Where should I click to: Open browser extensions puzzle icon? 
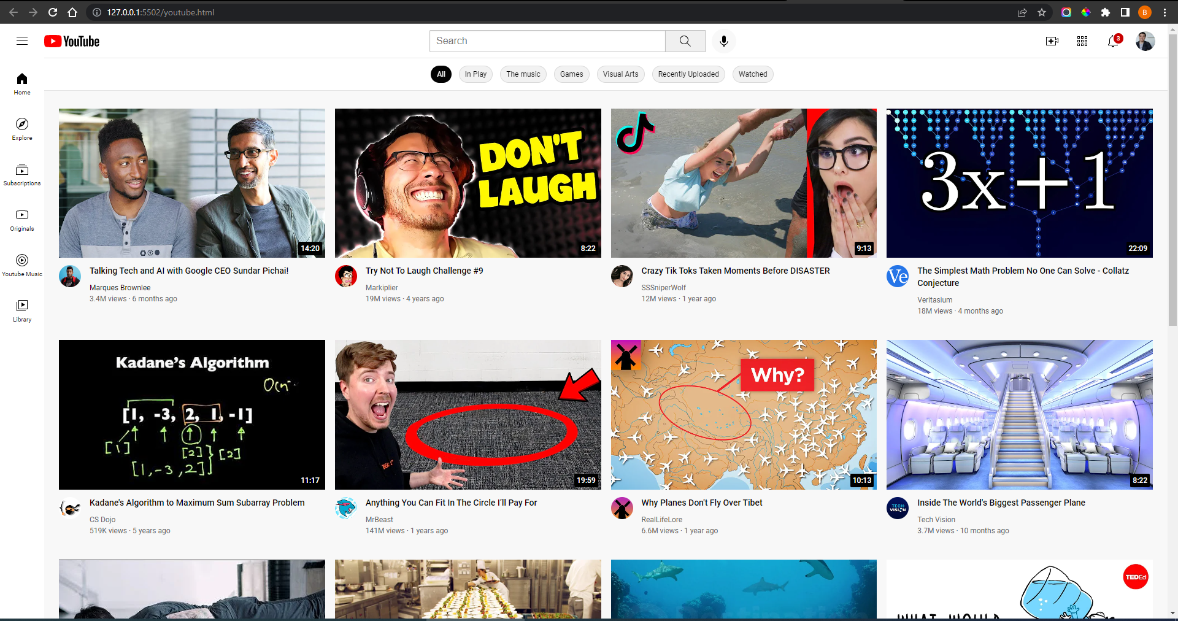click(x=1106, y=12)
